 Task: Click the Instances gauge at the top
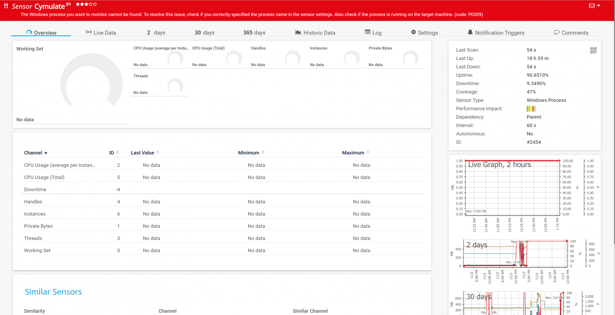click(x=352, y=58)
